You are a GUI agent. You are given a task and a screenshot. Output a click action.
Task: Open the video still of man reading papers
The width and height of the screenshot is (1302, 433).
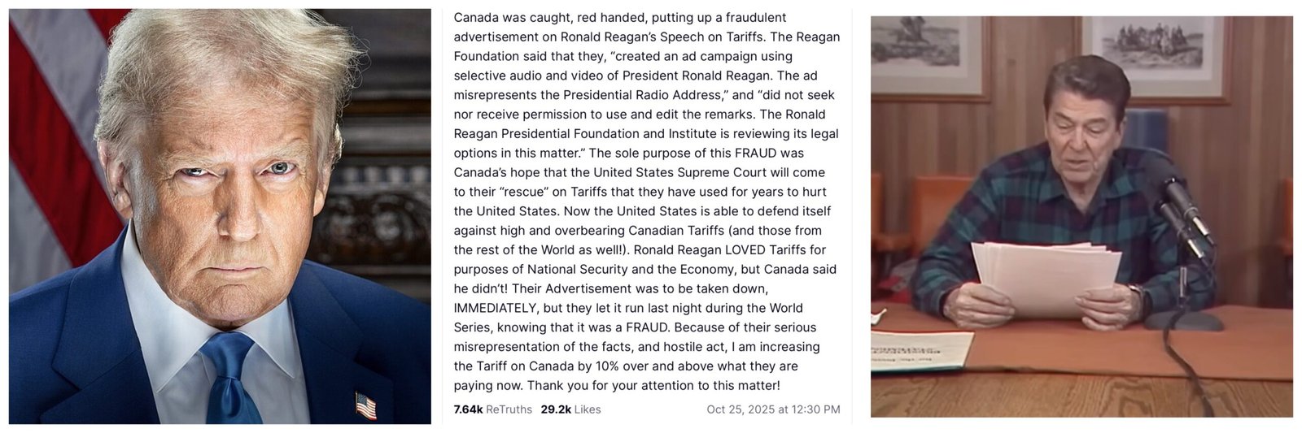tap(1081, 216)
